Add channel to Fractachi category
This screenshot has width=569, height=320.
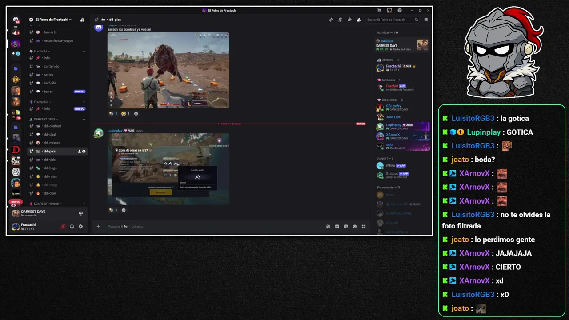84,51
